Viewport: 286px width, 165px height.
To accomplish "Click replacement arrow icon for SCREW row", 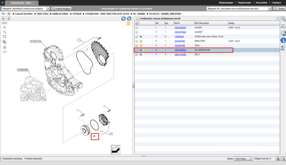I will pos(141,37).
